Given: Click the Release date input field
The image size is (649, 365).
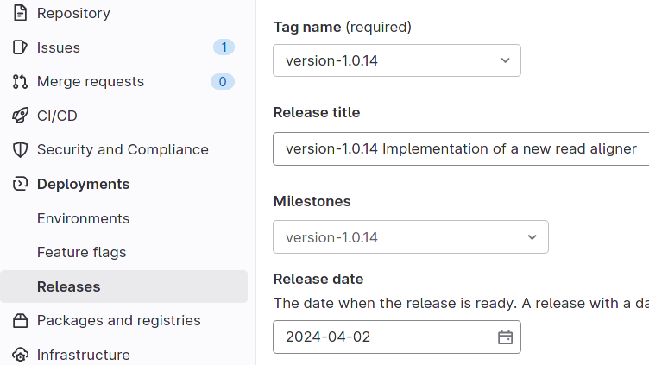Looking at the screenshot, I should tap(397, 337).
